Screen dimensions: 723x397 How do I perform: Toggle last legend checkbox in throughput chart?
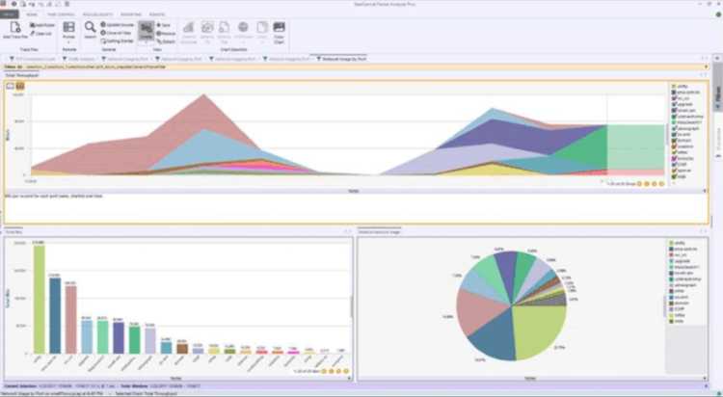(674, 176)
